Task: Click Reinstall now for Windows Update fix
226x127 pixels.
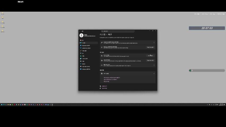Action: pos(150,47)
